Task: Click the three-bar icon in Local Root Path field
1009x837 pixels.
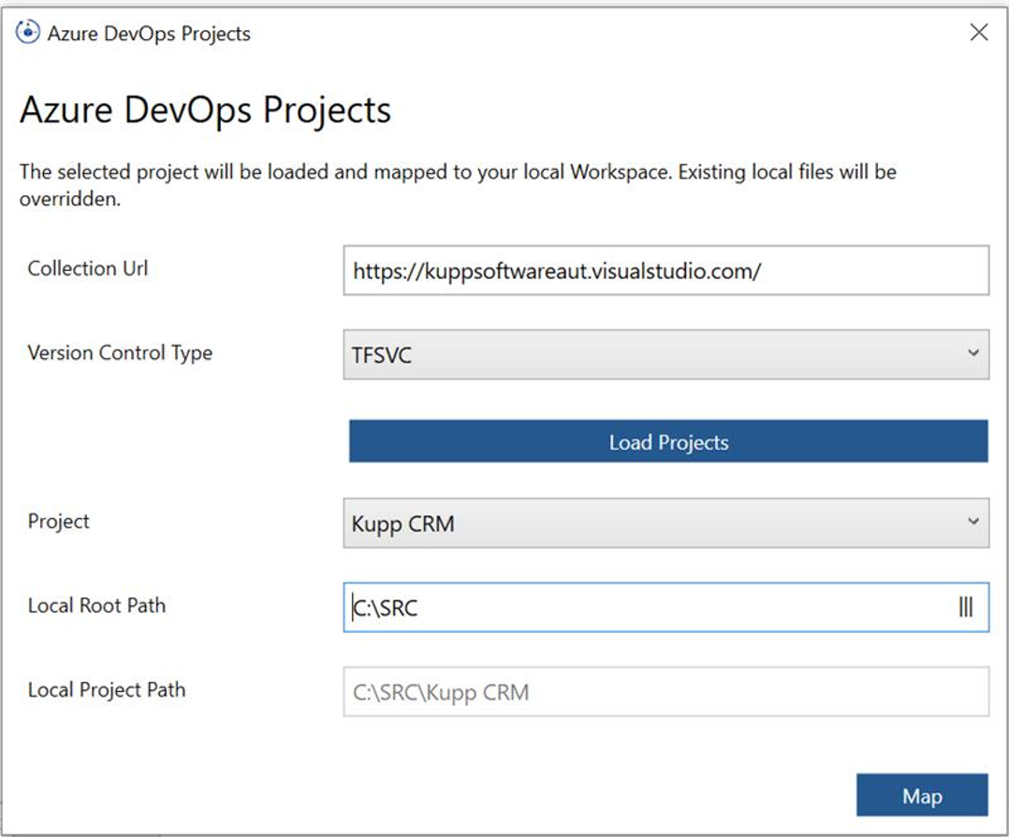Action: tap(966, 607)
